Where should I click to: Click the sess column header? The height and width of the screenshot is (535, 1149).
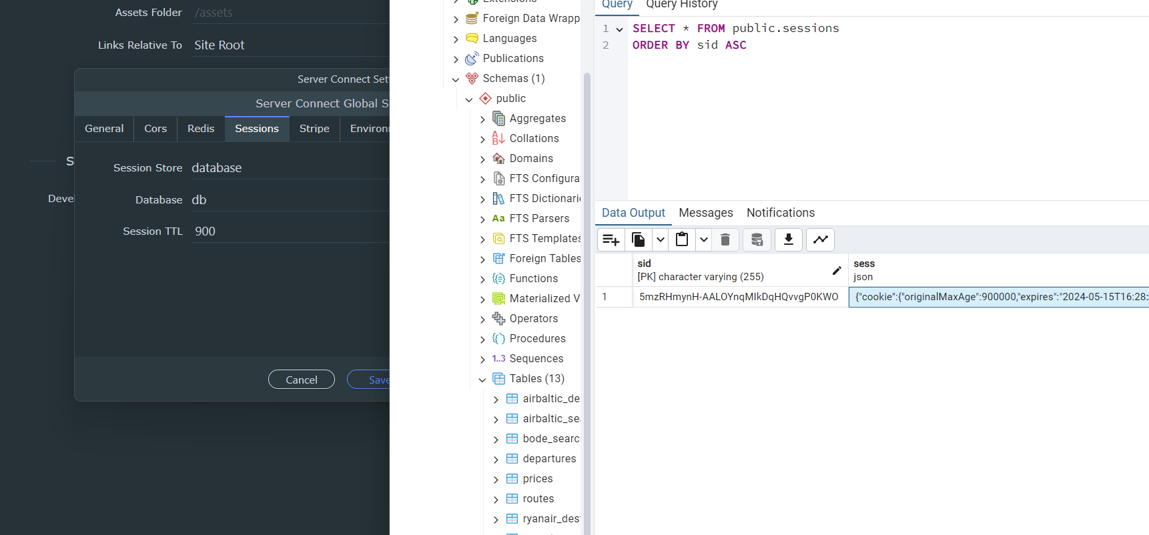999,270
